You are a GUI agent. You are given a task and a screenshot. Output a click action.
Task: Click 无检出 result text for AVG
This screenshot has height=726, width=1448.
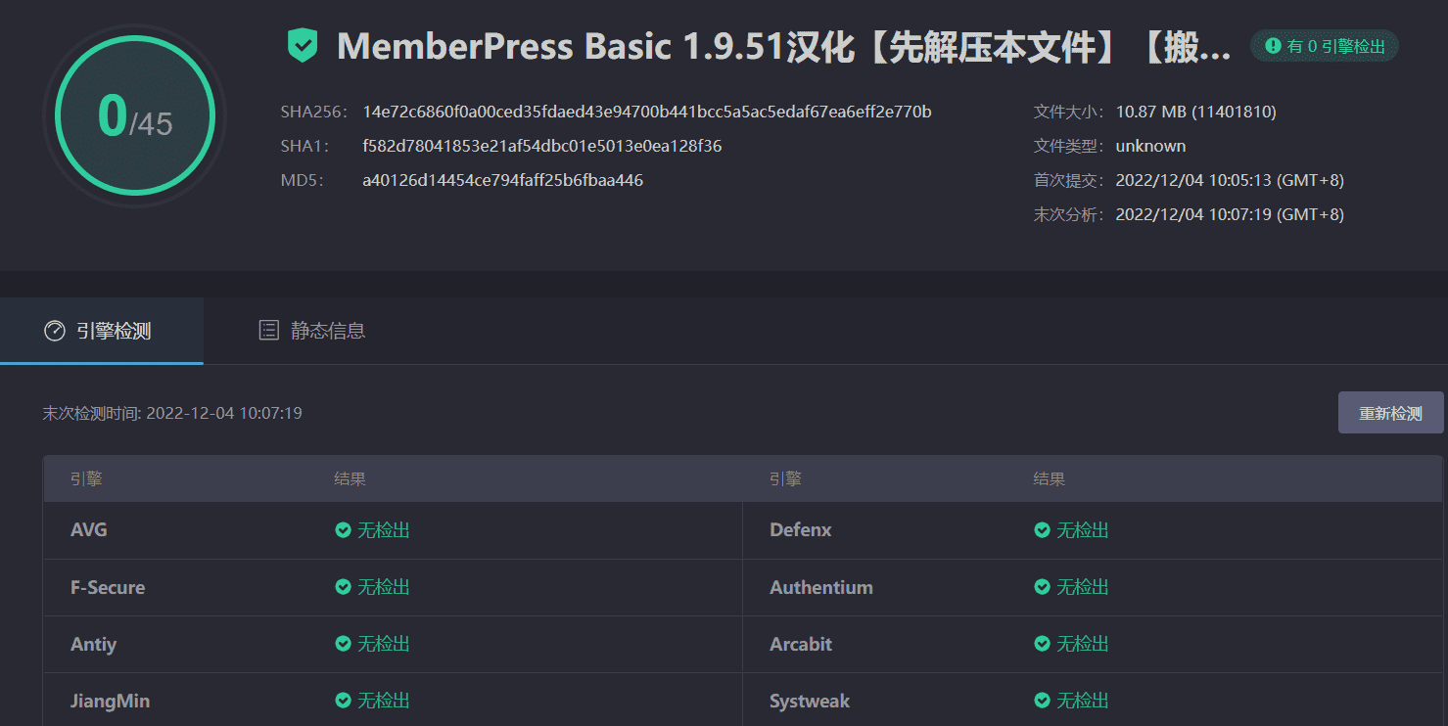[384, 530]
